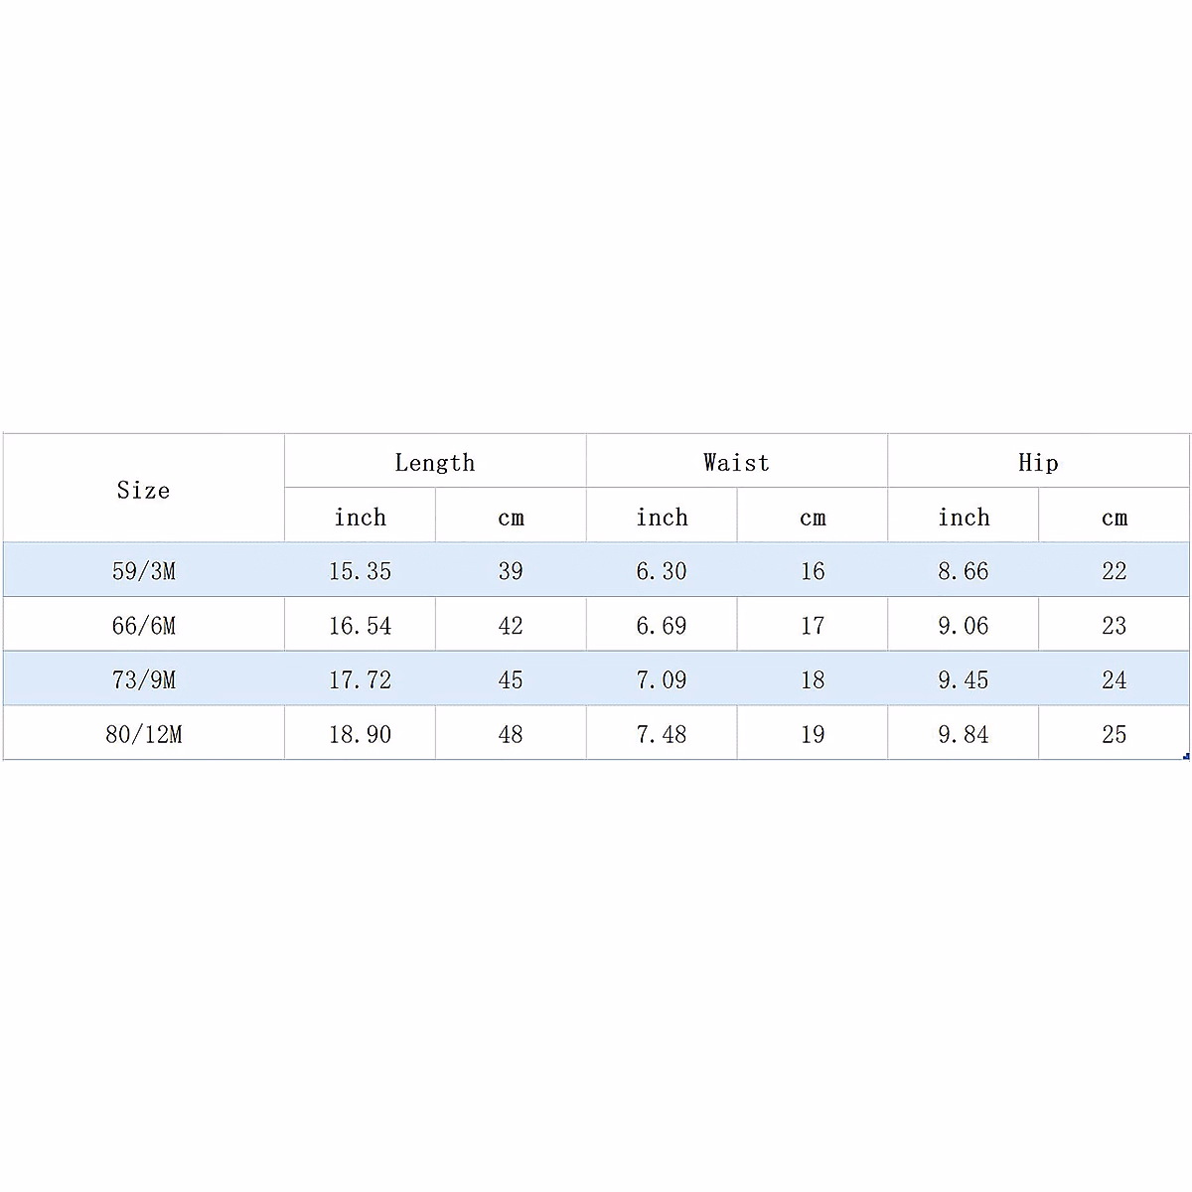Click the 18.90 length inch cell
Image resolution: width=1192 pixels, height=1192 pixels.
coord(360,734)
